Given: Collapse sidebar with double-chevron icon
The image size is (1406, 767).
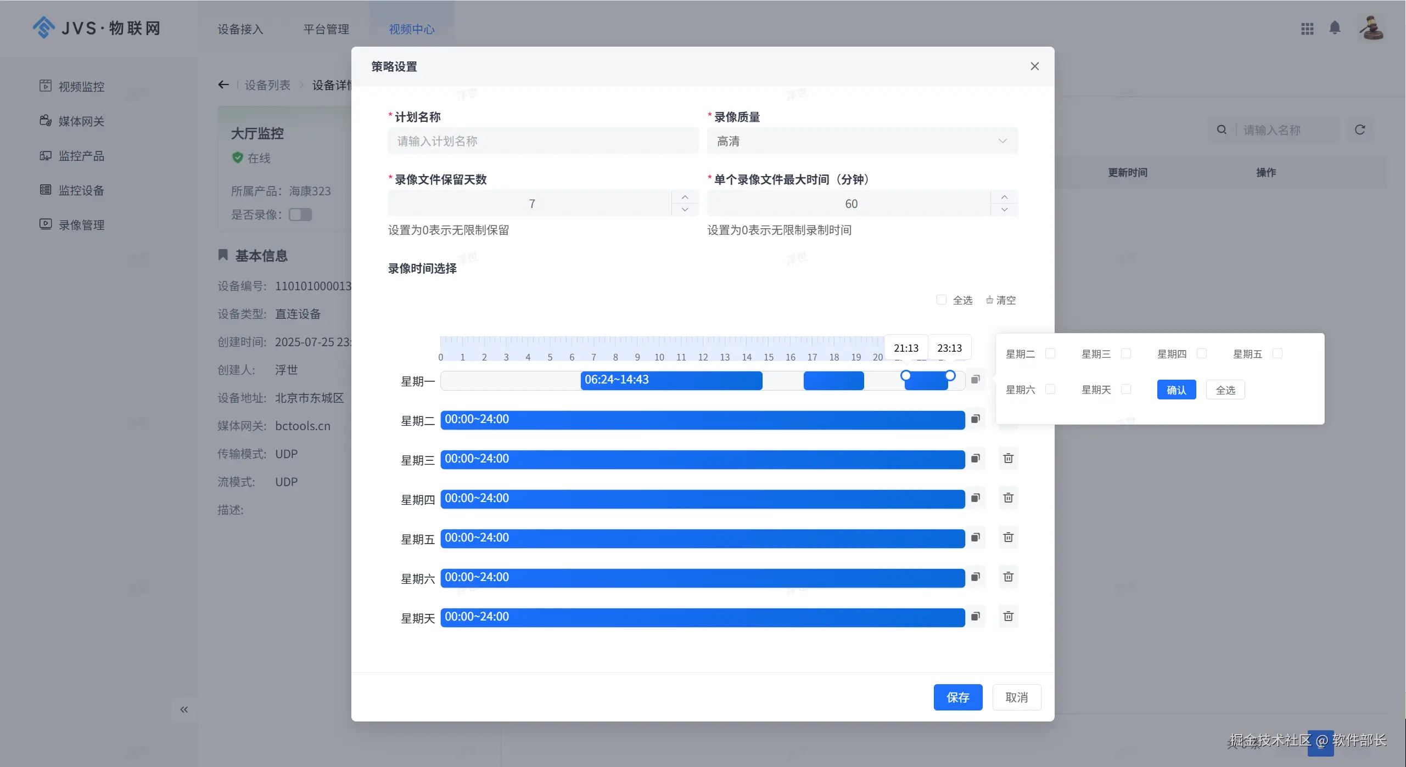Looking at the screenshot, I should coord(184,709).
